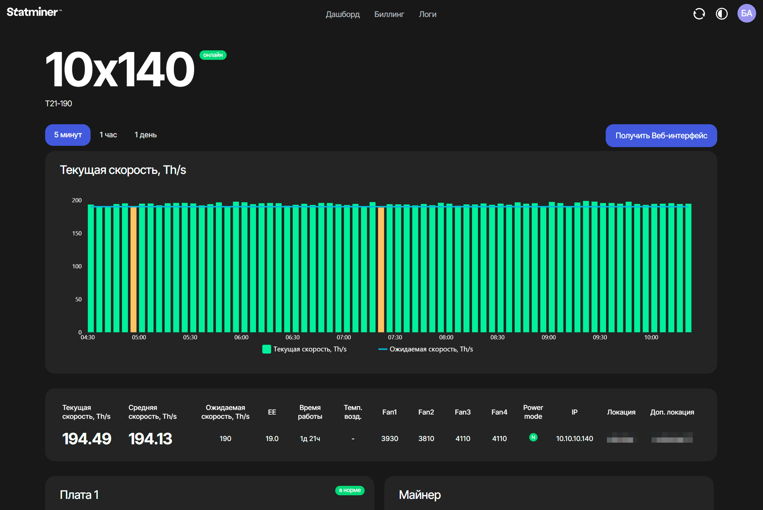Screen dimensions: 763x510
Task: Open the Дашборд navigation link
Action: point(342,14)
